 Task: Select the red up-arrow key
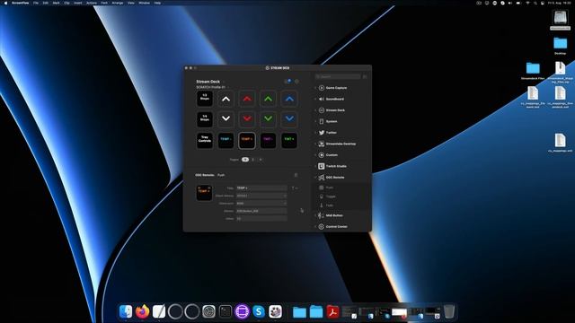pos(247,99)
